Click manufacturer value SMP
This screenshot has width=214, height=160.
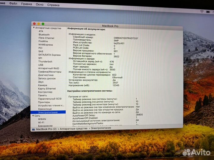click(116, 41)
